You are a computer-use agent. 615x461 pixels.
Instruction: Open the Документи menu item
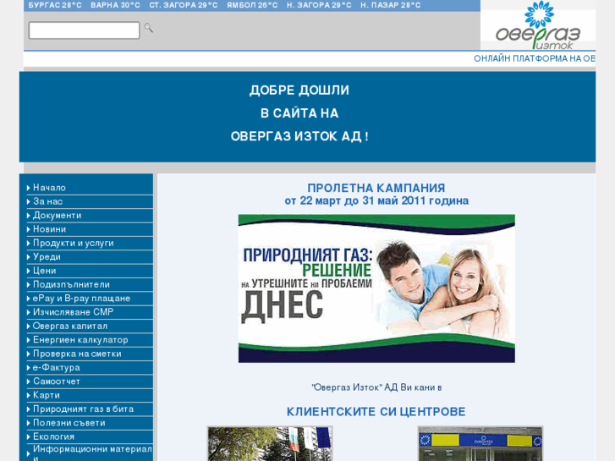click(57, 216)
